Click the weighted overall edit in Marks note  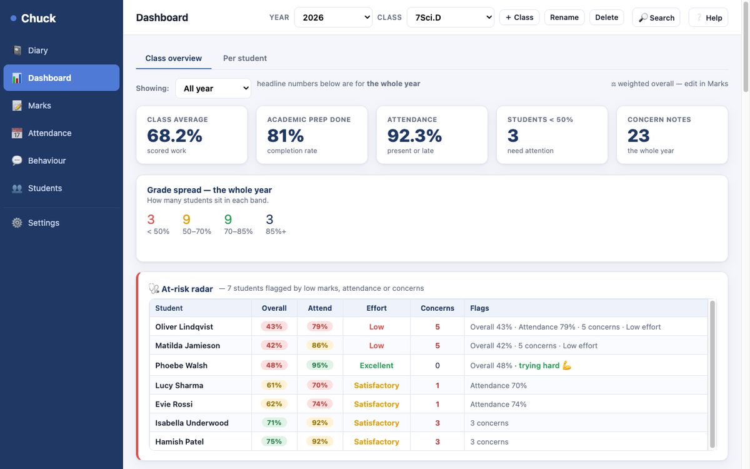tap(669, 84)
